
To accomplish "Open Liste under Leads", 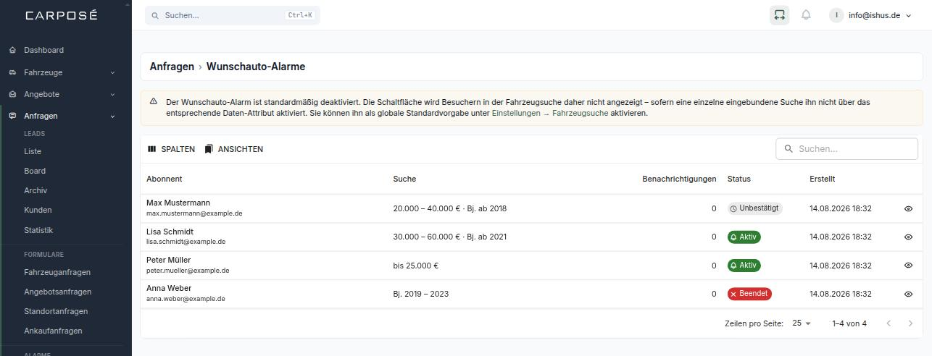I will point(33,151).
